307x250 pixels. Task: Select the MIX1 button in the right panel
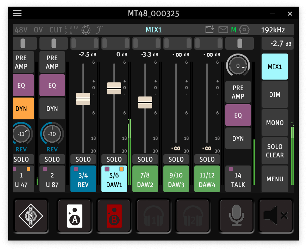275,67
